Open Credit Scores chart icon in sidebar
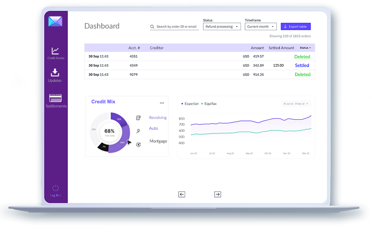 coord(55,51)
